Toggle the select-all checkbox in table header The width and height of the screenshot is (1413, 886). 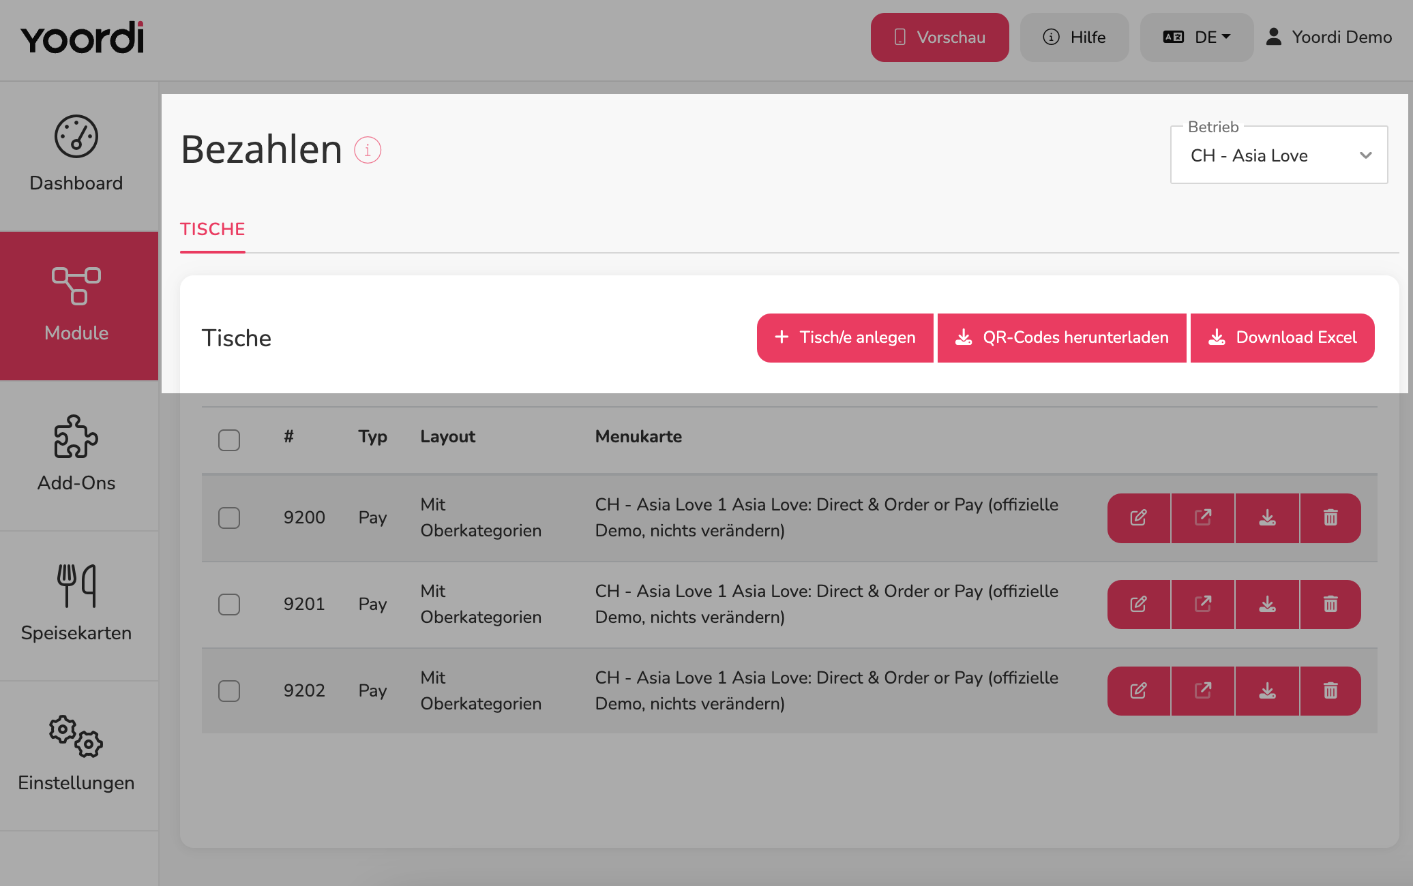229,440
